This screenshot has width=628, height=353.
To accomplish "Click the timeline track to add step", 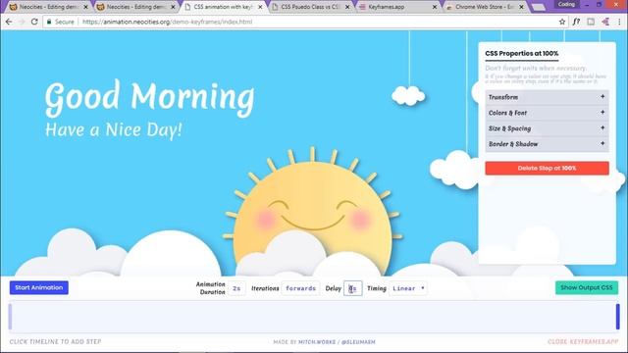I will pos(314,317).
